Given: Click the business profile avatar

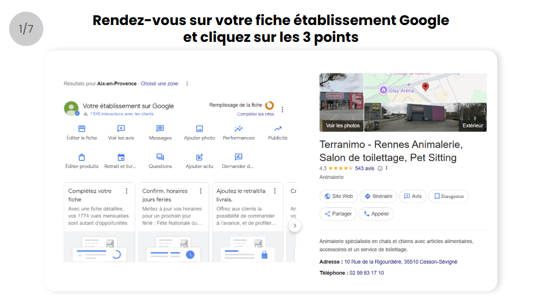Looking at the screenshot, I should 71,109.
